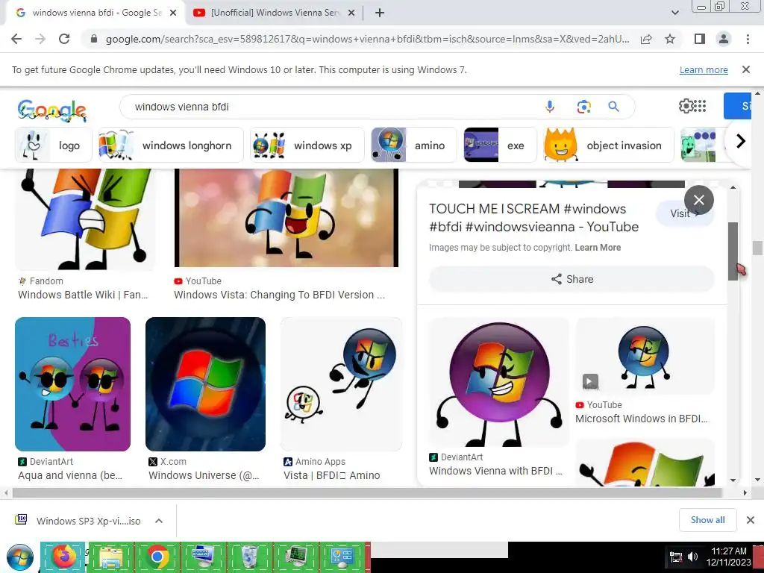Click the preview panel vertical scrollbar thumb
The image size is (764, 573).
click(733, 251)
